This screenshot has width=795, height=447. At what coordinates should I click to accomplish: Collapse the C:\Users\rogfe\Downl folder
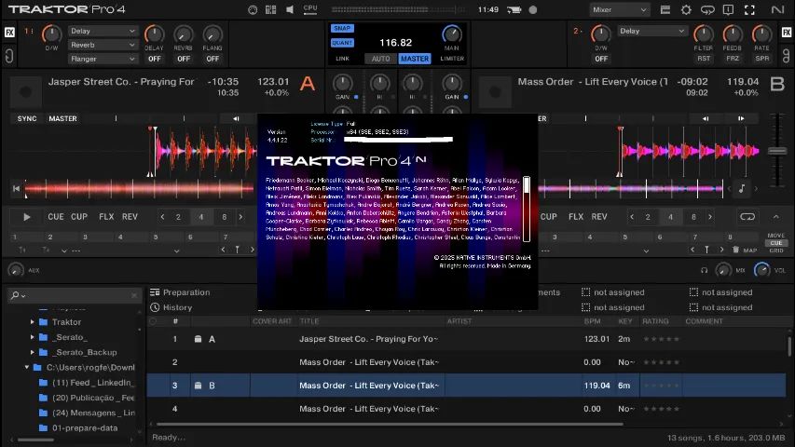click(x=27, y=368)
